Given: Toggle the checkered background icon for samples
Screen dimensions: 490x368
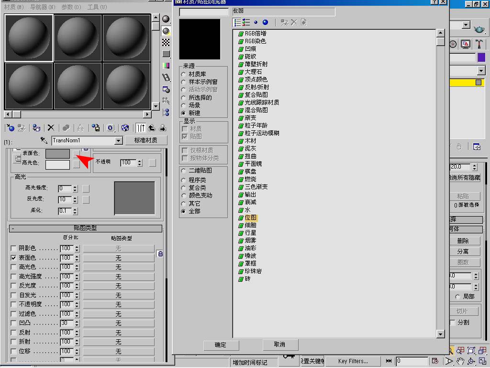Looking at the screenshot, I should (x=166, y=43).
